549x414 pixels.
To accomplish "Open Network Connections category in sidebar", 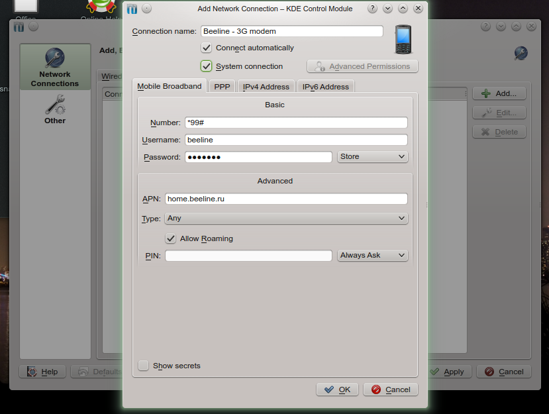I will [55, 68].
